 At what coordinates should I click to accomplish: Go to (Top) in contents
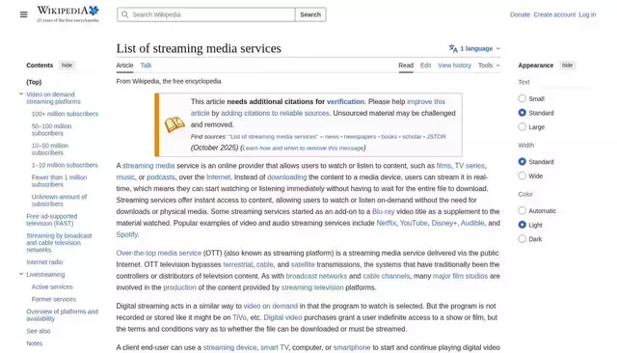34,82
